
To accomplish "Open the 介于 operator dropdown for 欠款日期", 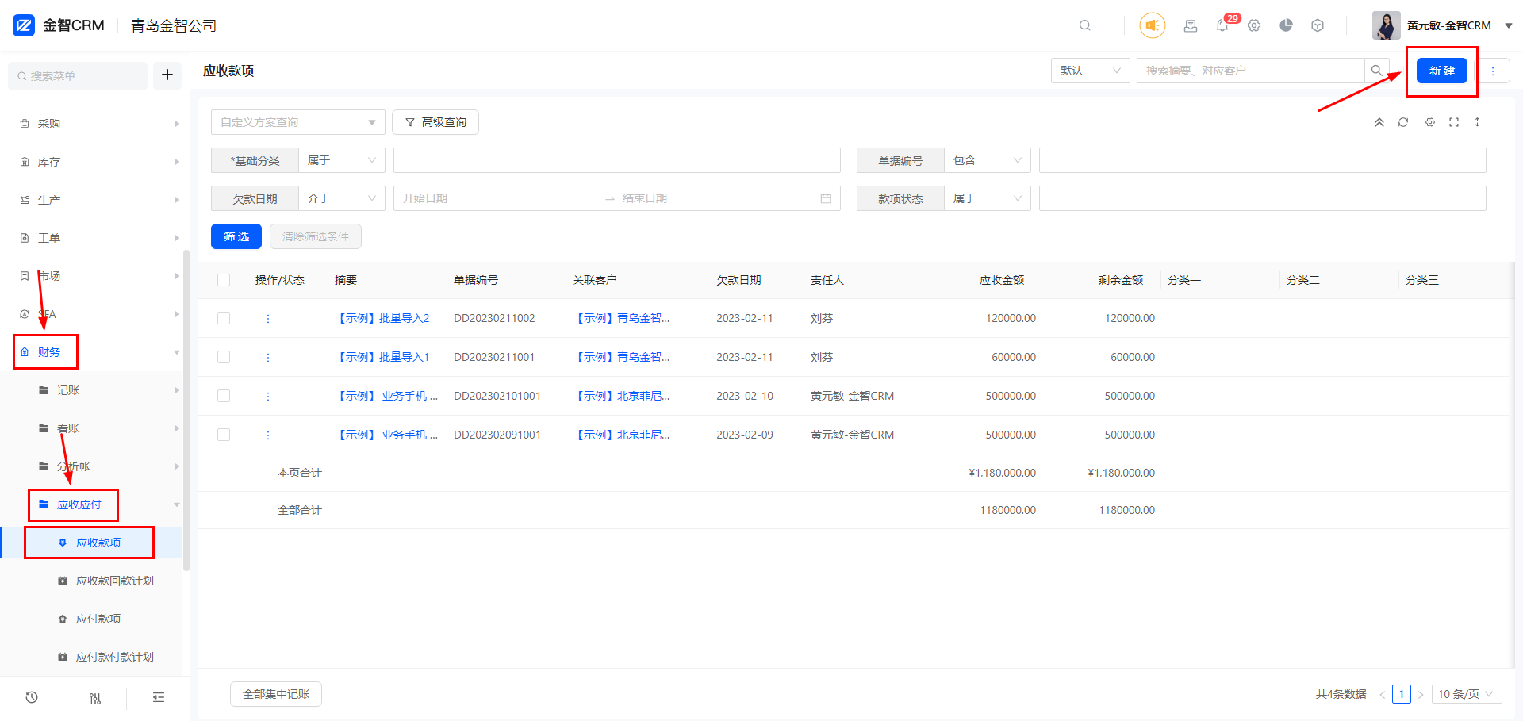I will pos(342,198).
